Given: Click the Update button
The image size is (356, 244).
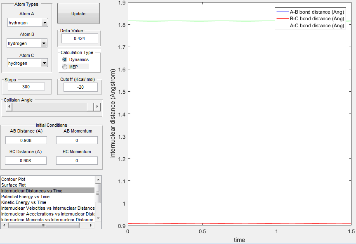Looking at the screenshot, I should click(x=78, y=14).
